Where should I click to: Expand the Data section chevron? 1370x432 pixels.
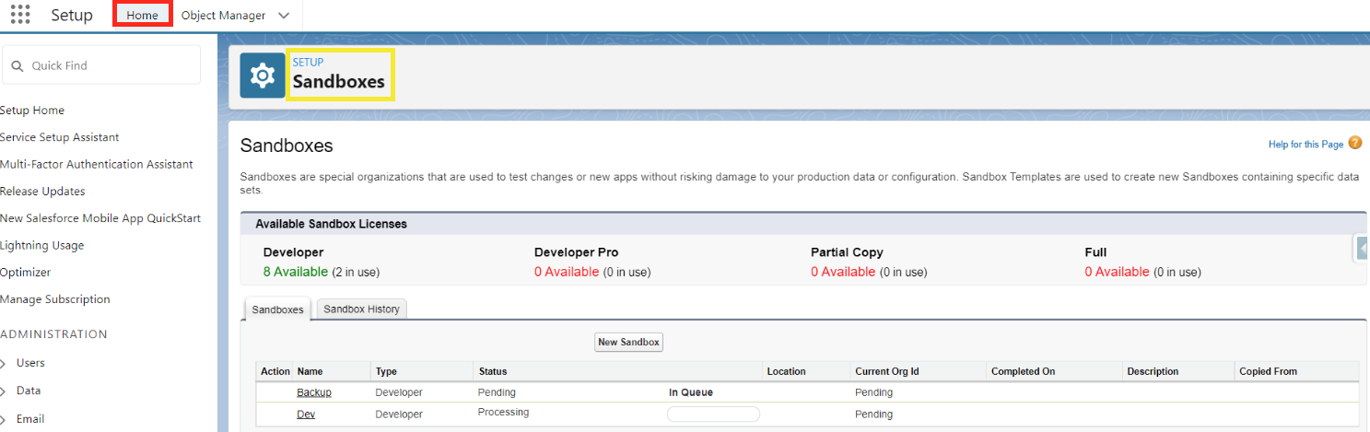[4, 391]
